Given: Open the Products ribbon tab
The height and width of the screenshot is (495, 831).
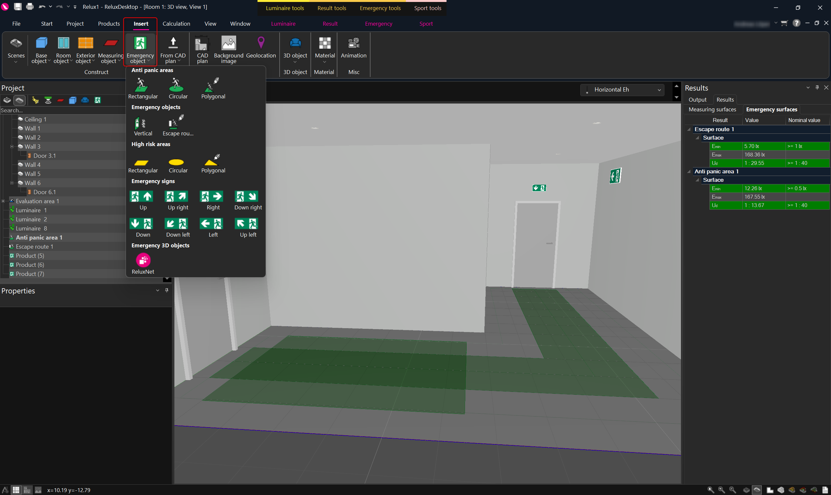Looking at the screenshot, I should coord(109,24).
